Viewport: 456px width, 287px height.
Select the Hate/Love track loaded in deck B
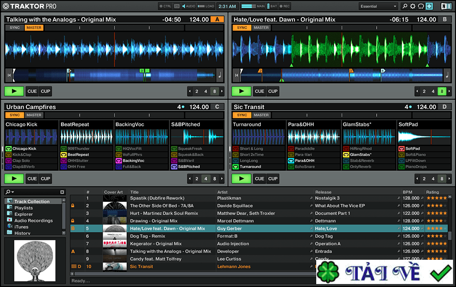pyautogui.click(x=198, y=228)
